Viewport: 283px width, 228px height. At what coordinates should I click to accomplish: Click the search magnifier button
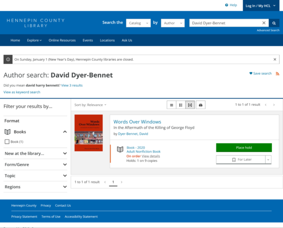pyautogui.click(x=274, y=23)
